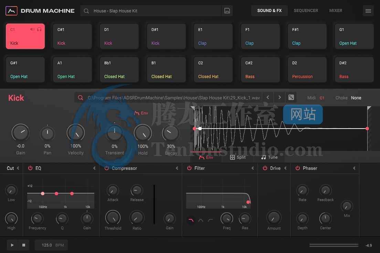
Task: Collapse the Filter section arrow
Action: tap(253, 168)
